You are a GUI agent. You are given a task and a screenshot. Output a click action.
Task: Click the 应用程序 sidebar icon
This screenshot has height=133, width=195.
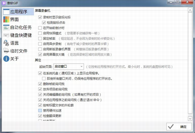(6, 12)
